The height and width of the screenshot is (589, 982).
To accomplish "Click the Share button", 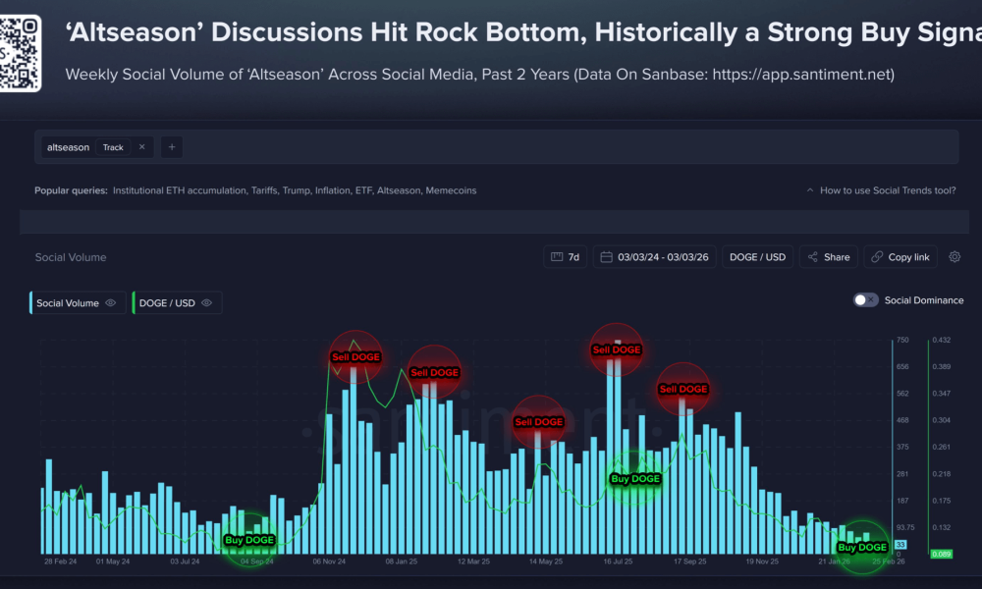I will 828,257.
